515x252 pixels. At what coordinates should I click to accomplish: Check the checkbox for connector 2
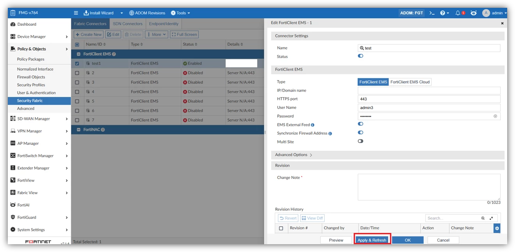tap(77, 73)
